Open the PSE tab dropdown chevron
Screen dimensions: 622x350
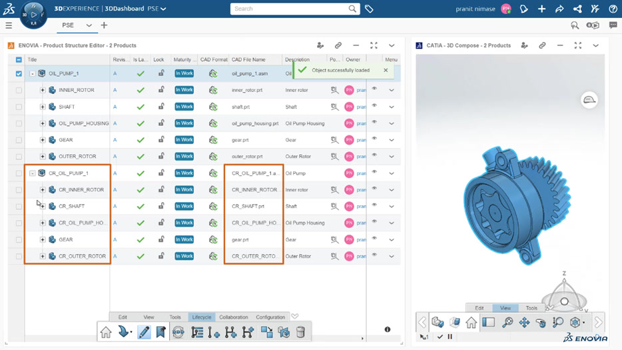pos(89,25)
